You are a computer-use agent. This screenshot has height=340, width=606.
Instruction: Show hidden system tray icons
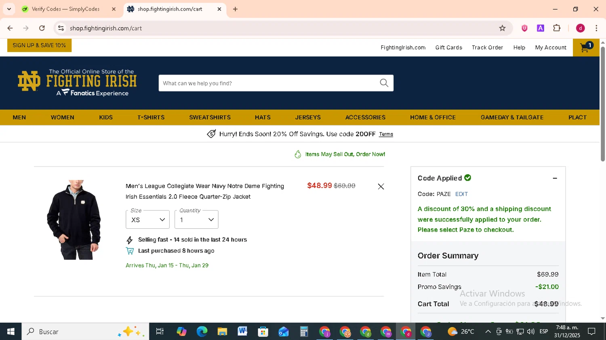pos(488,332)
